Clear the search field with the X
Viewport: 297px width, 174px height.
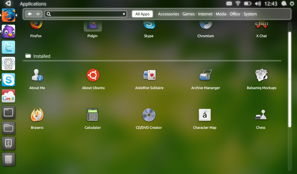click(x=124, y=14)
